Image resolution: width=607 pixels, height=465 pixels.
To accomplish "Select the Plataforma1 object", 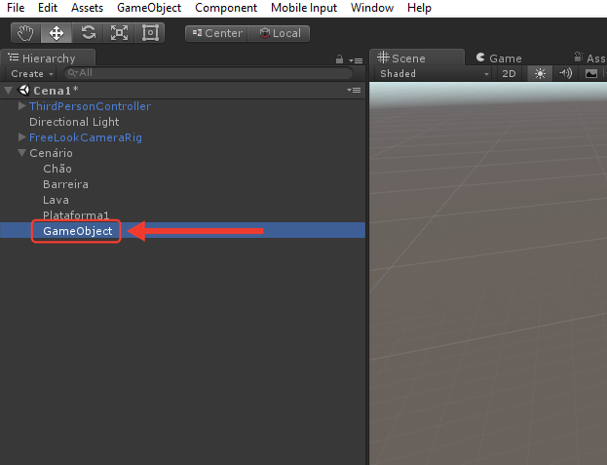I will [76, 215].
